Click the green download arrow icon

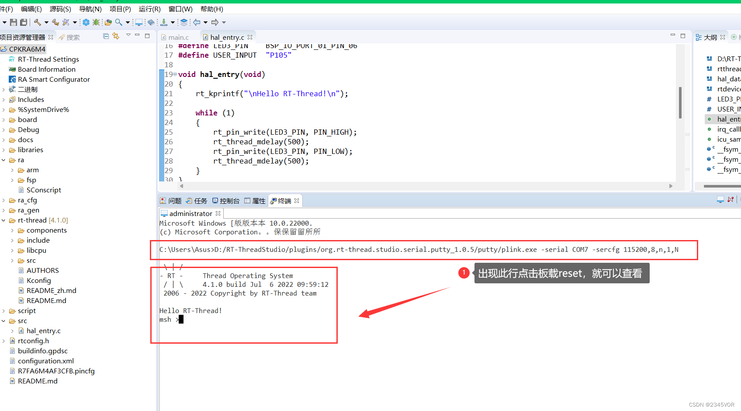tap(164, 22)
